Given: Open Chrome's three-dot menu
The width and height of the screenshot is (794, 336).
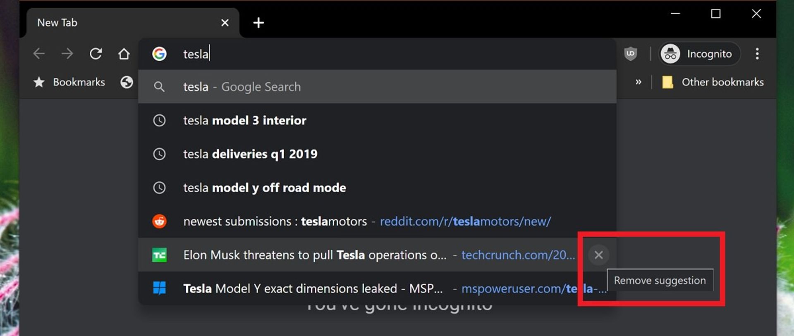Looking at the screenshot, I should click(757, 54).
